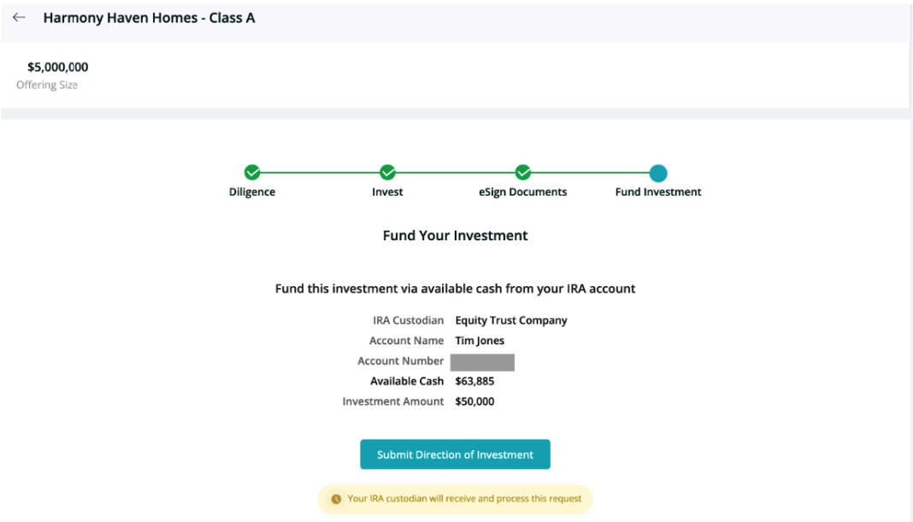Click the back arrow in the header
The width and height of the screenshot is (913, 522).
[x=19, y=16]
